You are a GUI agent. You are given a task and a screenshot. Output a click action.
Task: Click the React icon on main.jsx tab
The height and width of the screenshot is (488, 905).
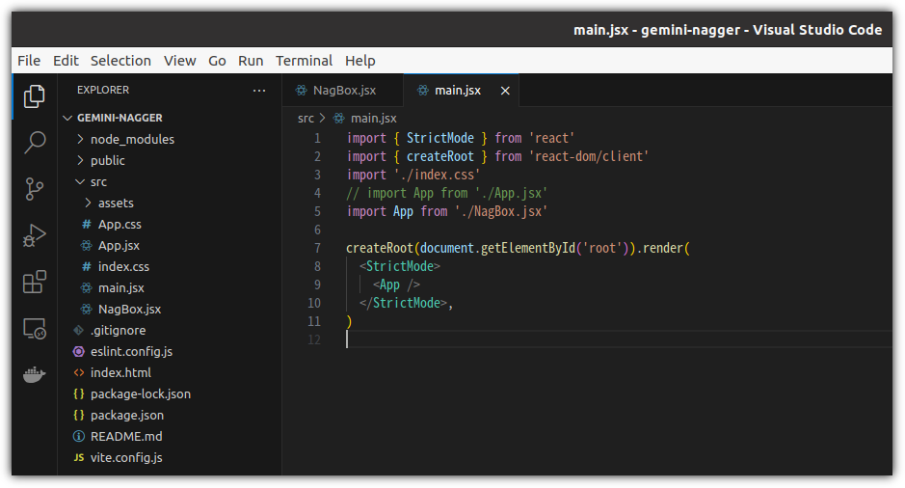point(423,90)
